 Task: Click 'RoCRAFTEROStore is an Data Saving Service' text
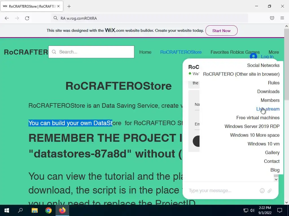pyautogui.click(x=94, y=106)
